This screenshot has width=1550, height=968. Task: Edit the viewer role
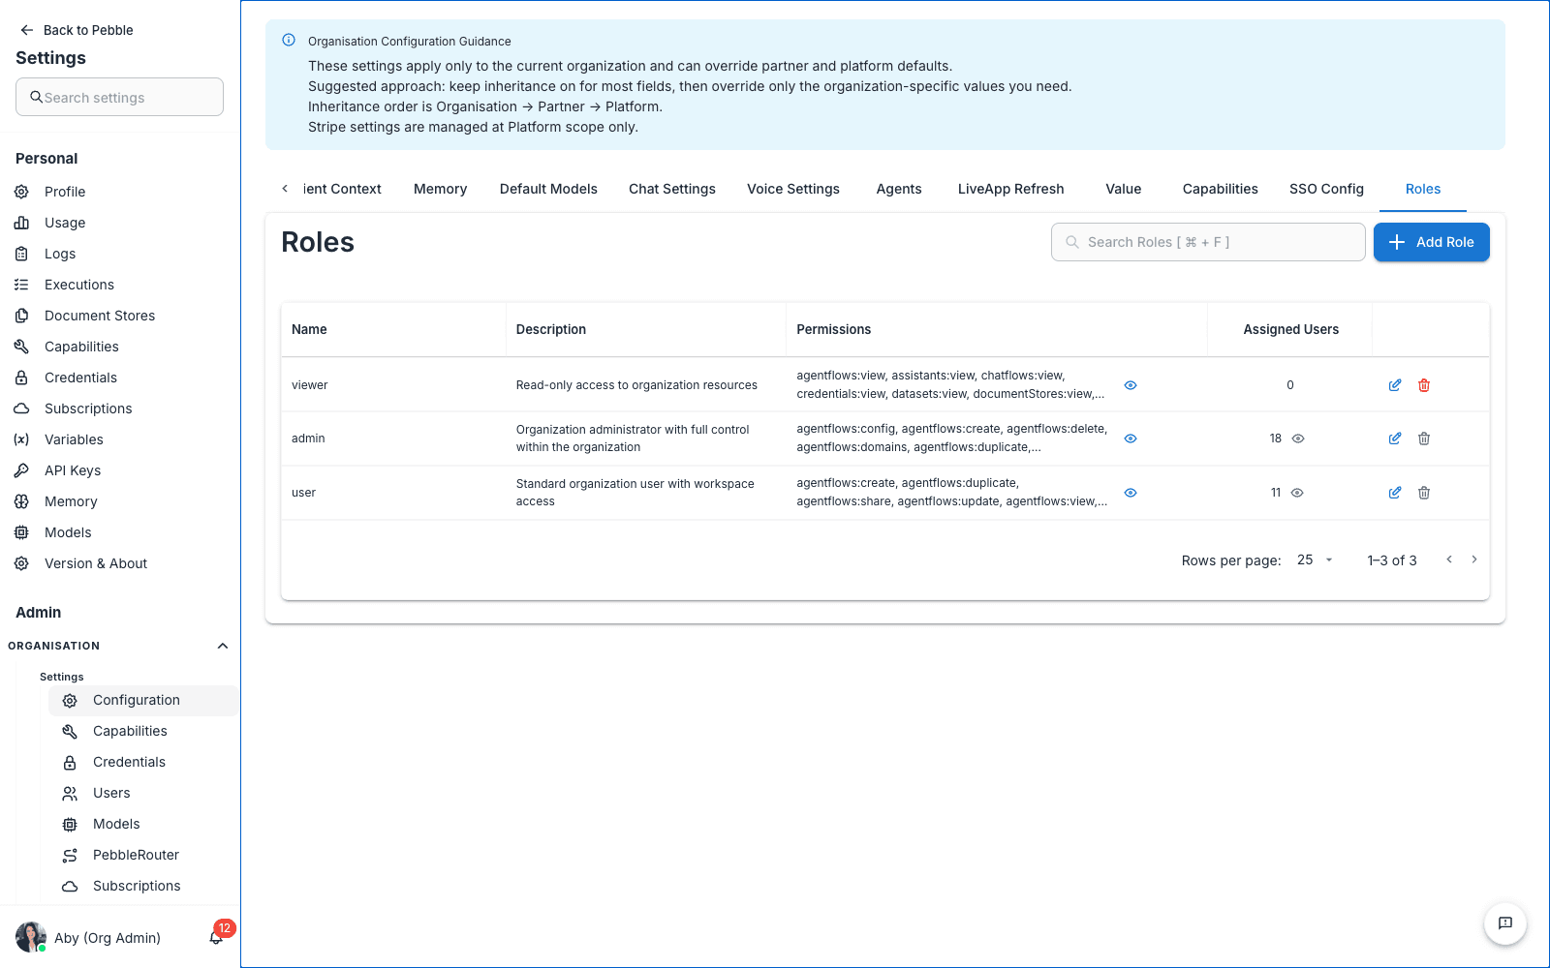click(1395, 385)
